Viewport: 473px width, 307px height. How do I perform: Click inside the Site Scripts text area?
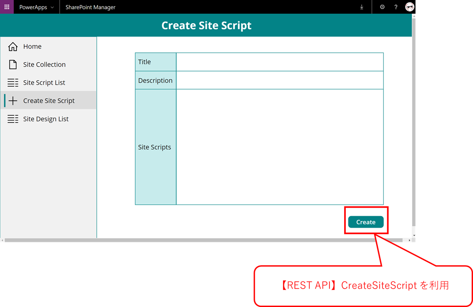280,147
